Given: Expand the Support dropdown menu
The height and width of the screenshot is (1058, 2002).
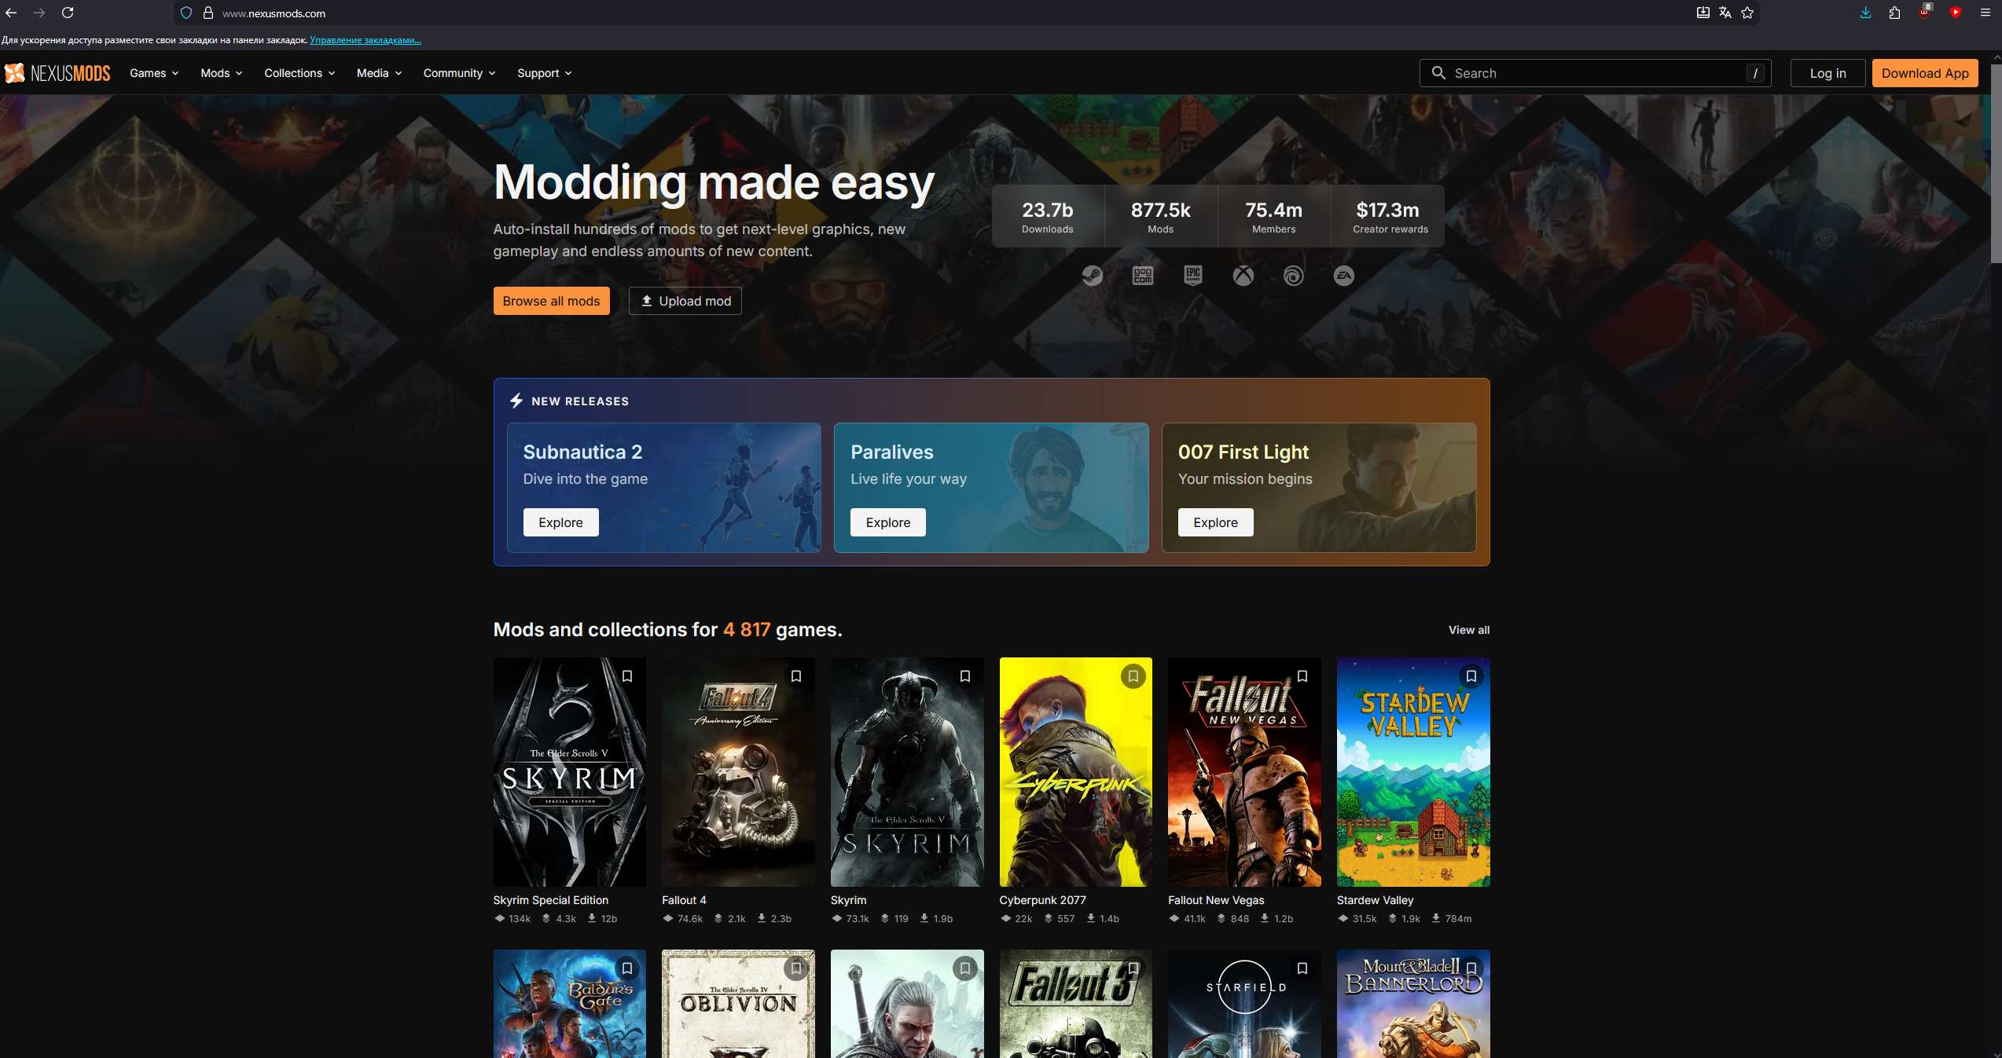Looking at the screenshot, I should (544, 73).
